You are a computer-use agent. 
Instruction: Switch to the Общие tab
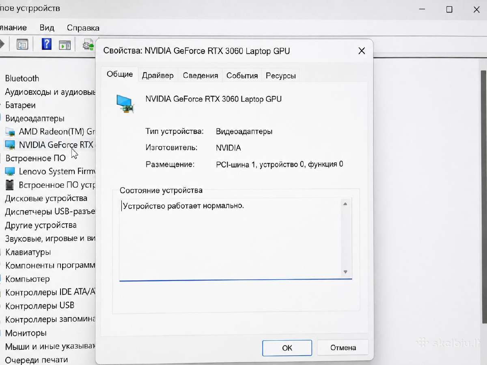click(120, 74)
